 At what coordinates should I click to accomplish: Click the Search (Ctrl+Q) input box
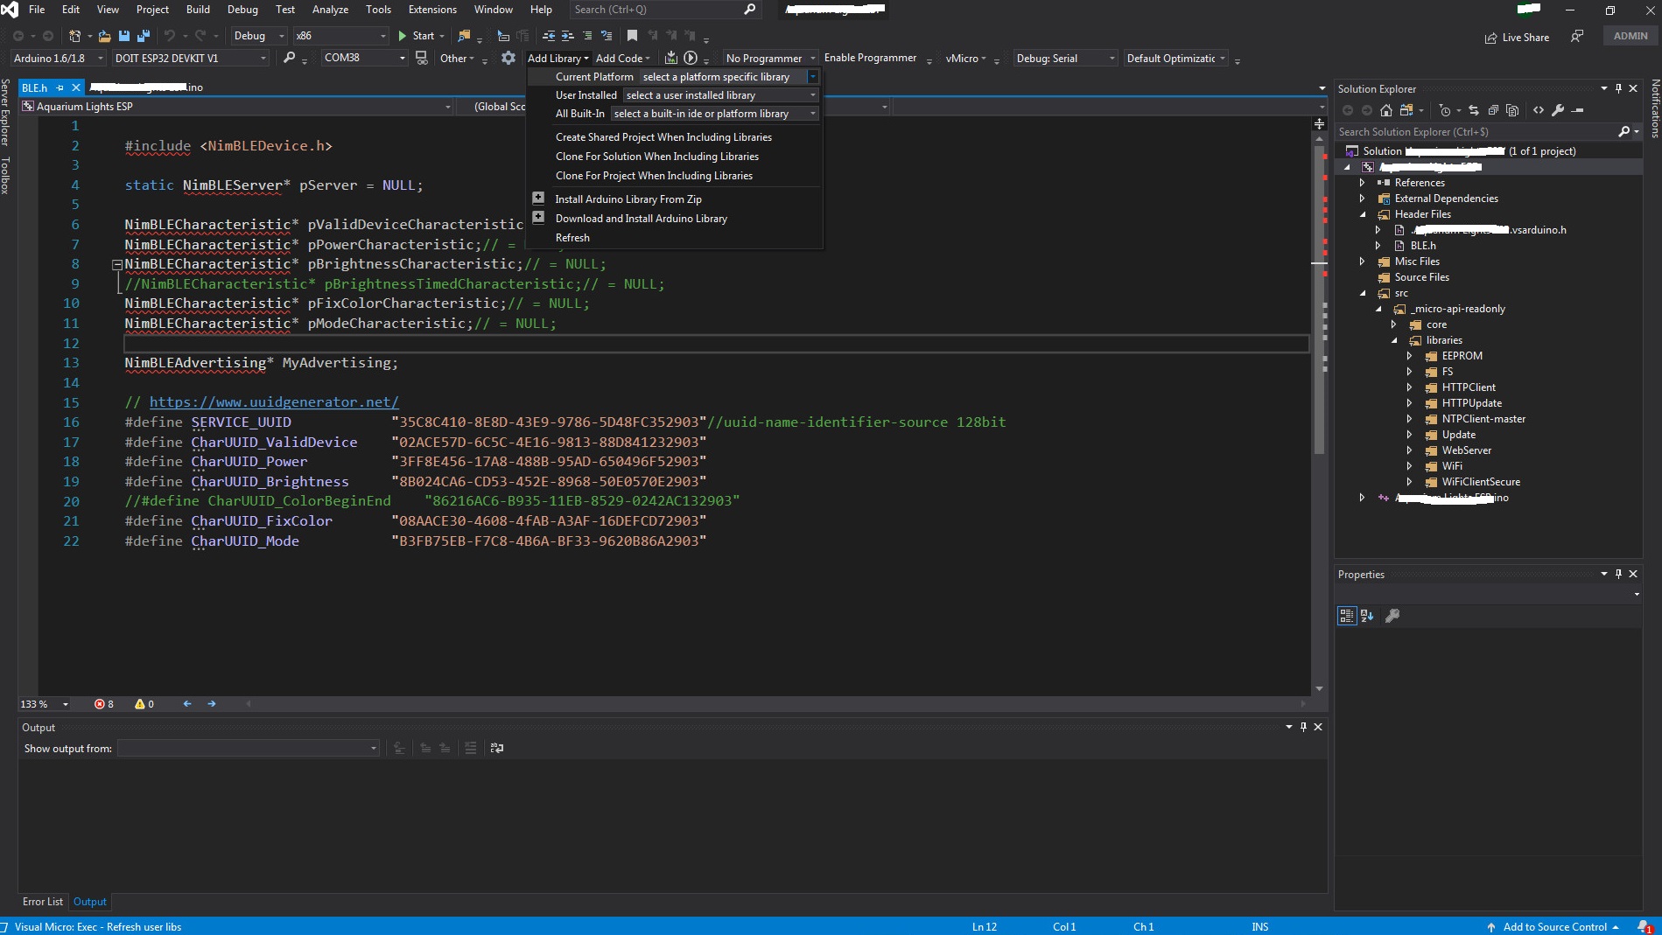pyautogui.click(x=665, y=10)
